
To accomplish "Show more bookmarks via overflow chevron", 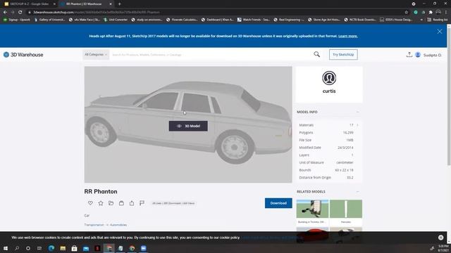I will [x=421, y=20].
